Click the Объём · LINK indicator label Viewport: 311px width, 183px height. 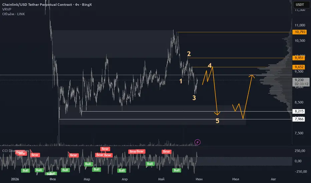coord(13,14)
